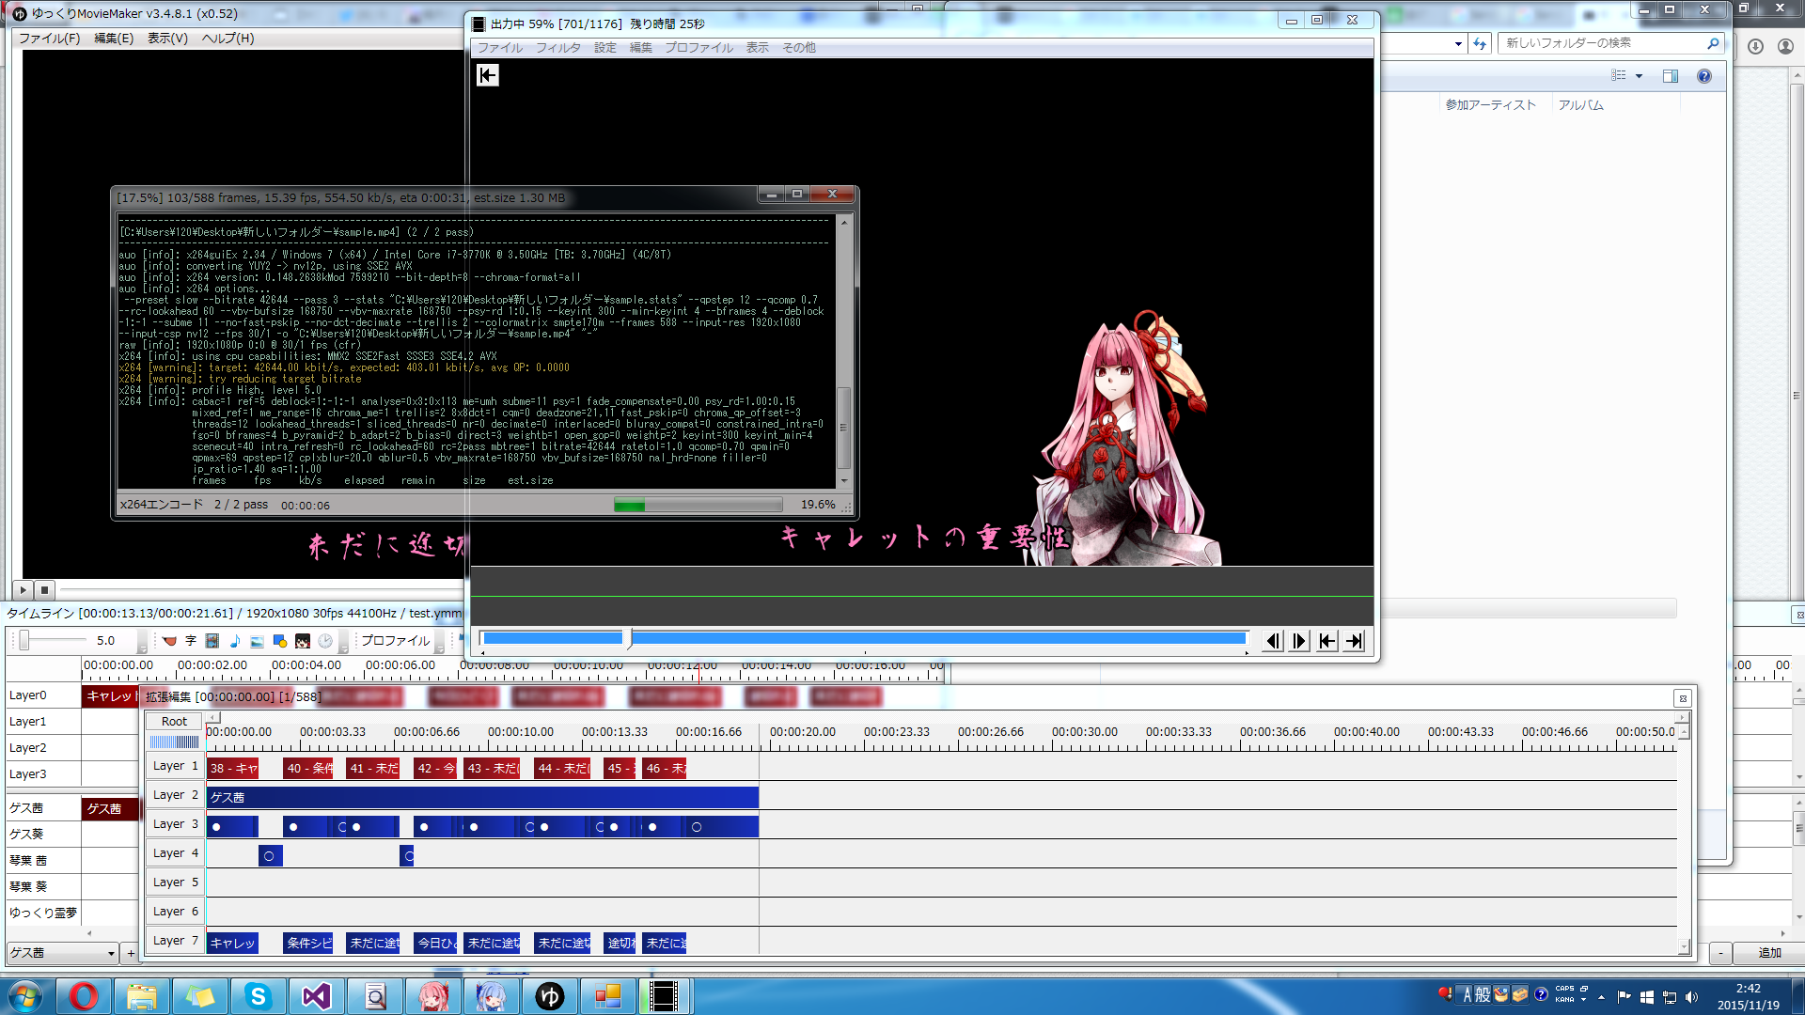Image resolution: width=1805 pixels, height=1015 pixels.
Task: Open the フィルタ menu in the output window
Action: [558, 48]
